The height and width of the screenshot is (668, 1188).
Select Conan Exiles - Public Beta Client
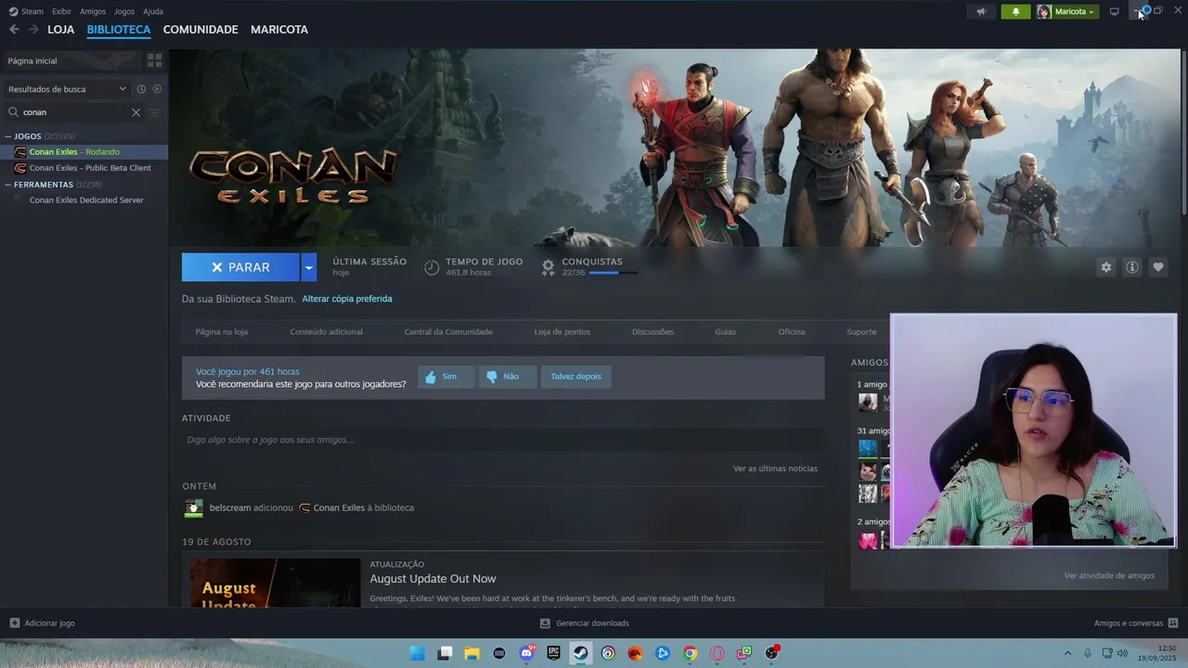[x=84, y=168]
